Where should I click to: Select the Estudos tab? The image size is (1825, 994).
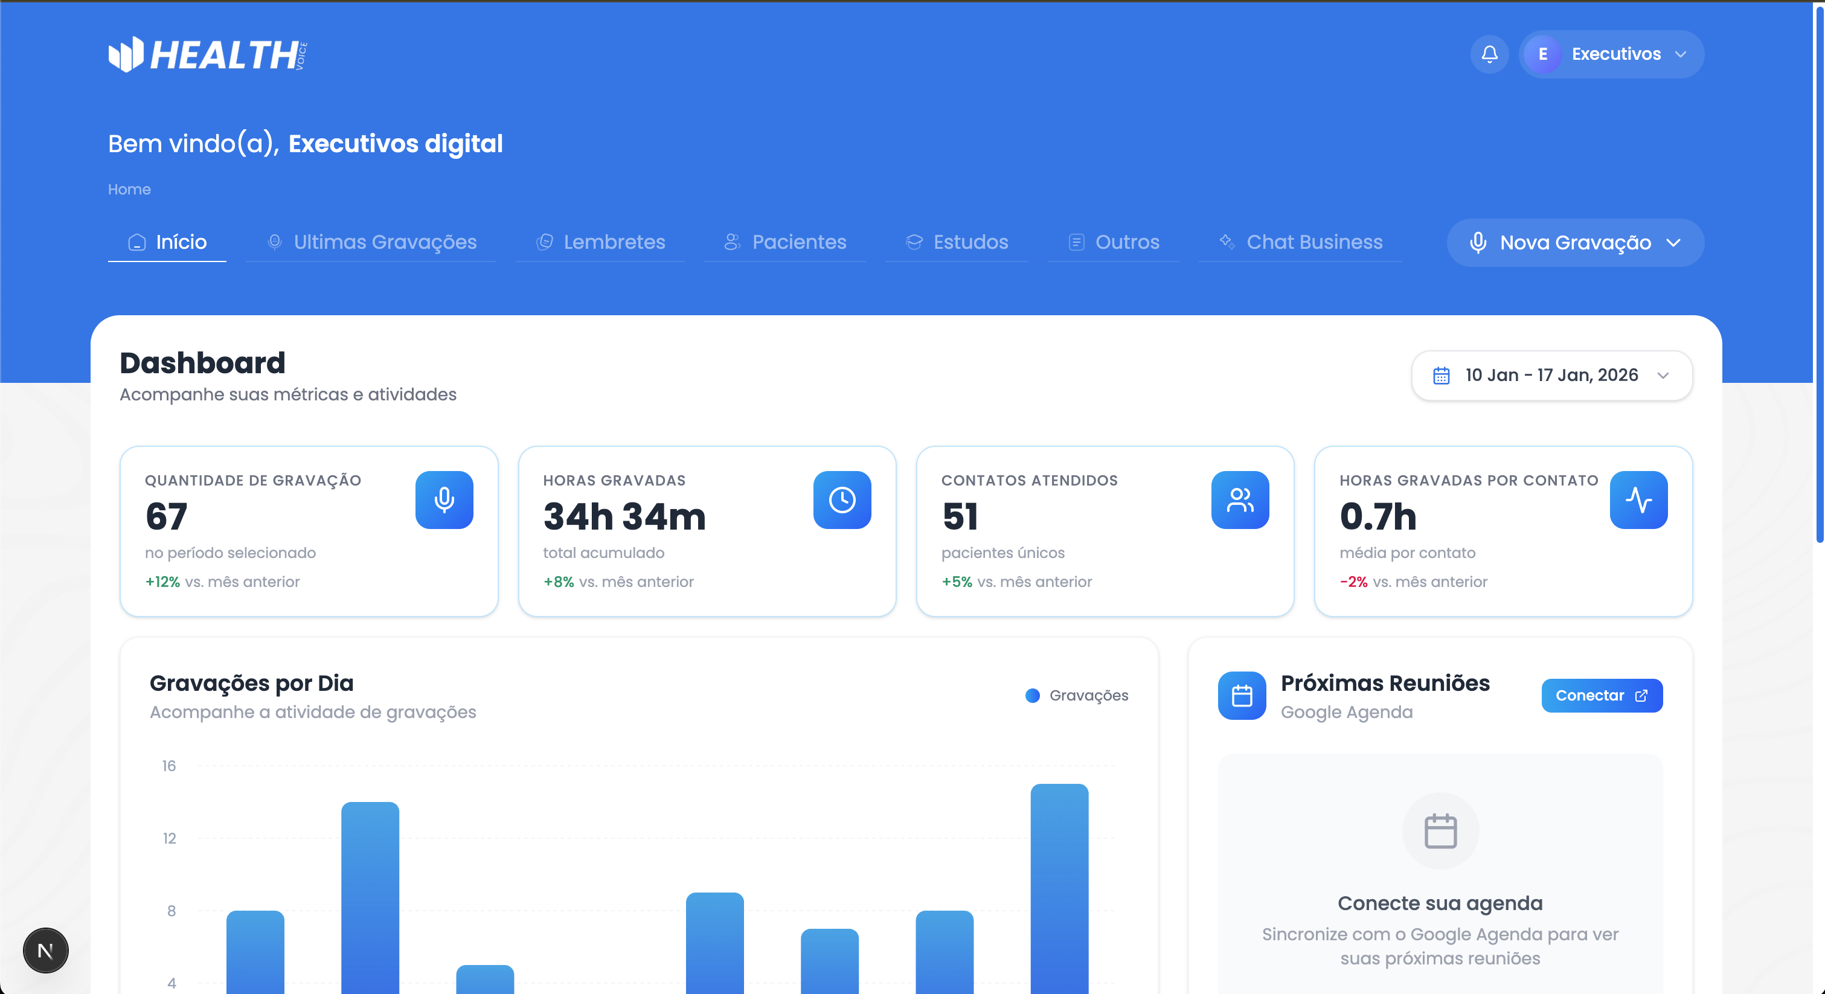point(957,242)
